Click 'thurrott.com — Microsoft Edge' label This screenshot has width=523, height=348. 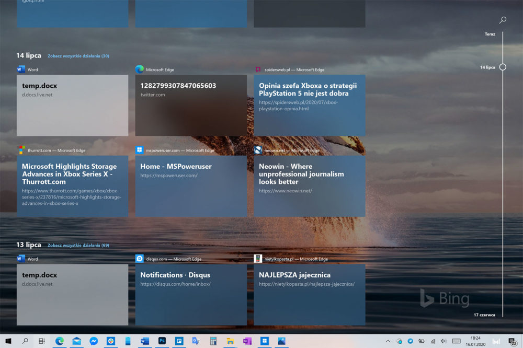[56, 150]
